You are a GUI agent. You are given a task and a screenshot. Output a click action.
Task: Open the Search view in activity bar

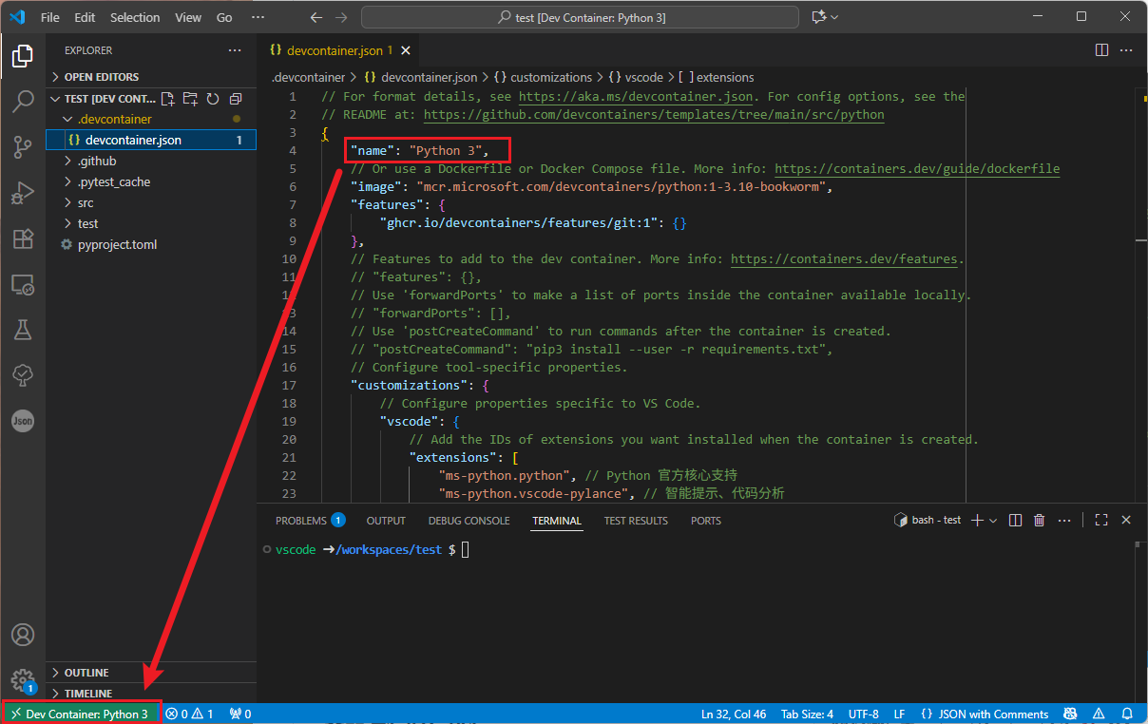point(23,102)
